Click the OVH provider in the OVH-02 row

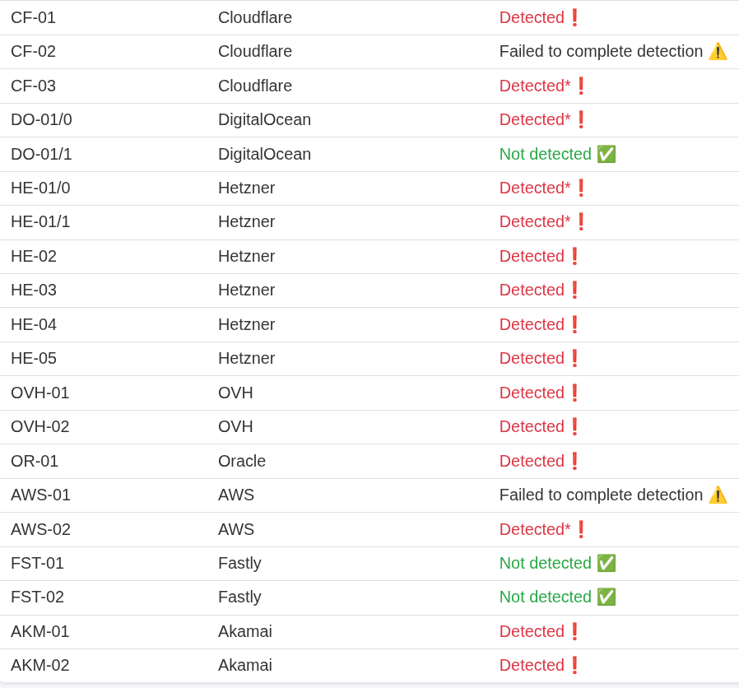pos(235,426)
